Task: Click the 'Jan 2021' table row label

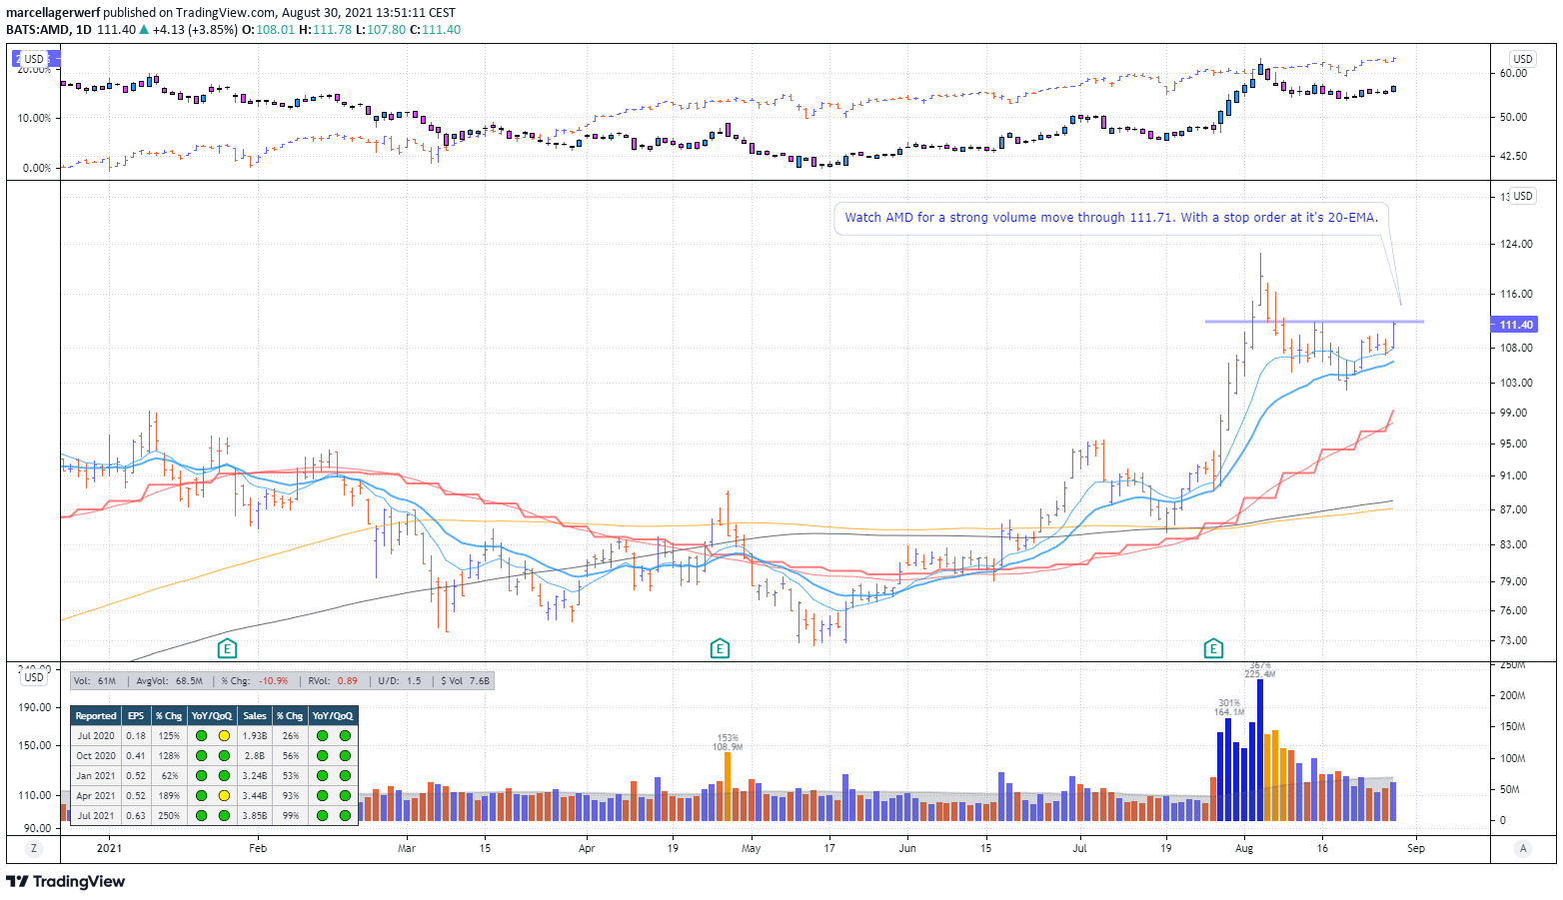Action: pyautogui.click(x=96, y=776)
